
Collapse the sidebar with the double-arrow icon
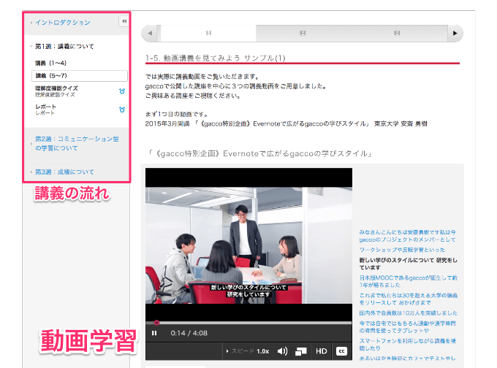coord(124,22)
